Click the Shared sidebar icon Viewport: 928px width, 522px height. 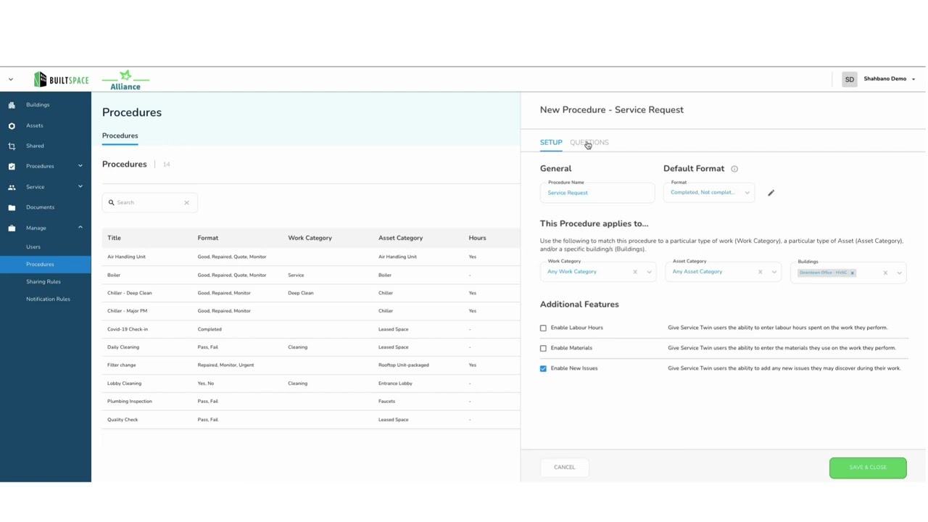pyautogui.click(x=12, y=146)
